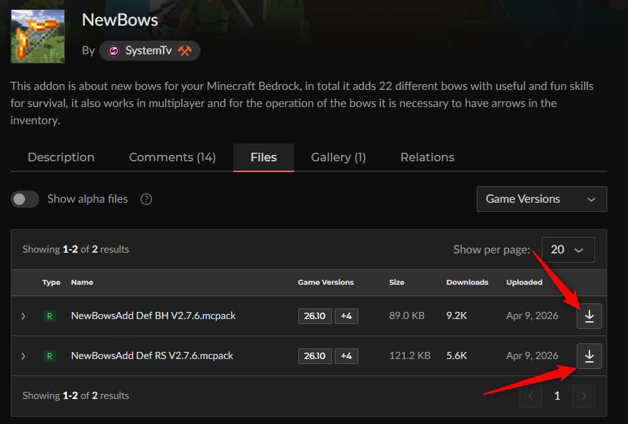Click the 121.2 KB size value

click(x=410, y=356)
